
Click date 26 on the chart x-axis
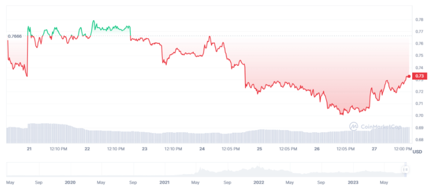pyautogui.click(x=317, y=149)
